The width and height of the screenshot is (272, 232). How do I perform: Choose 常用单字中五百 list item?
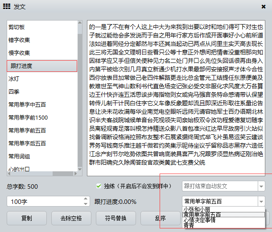click(x=42, y=105)
